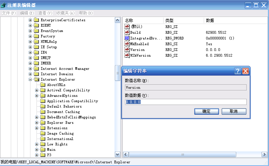
Task: Click the Build string value icon
Action: (x=127, y=32)
